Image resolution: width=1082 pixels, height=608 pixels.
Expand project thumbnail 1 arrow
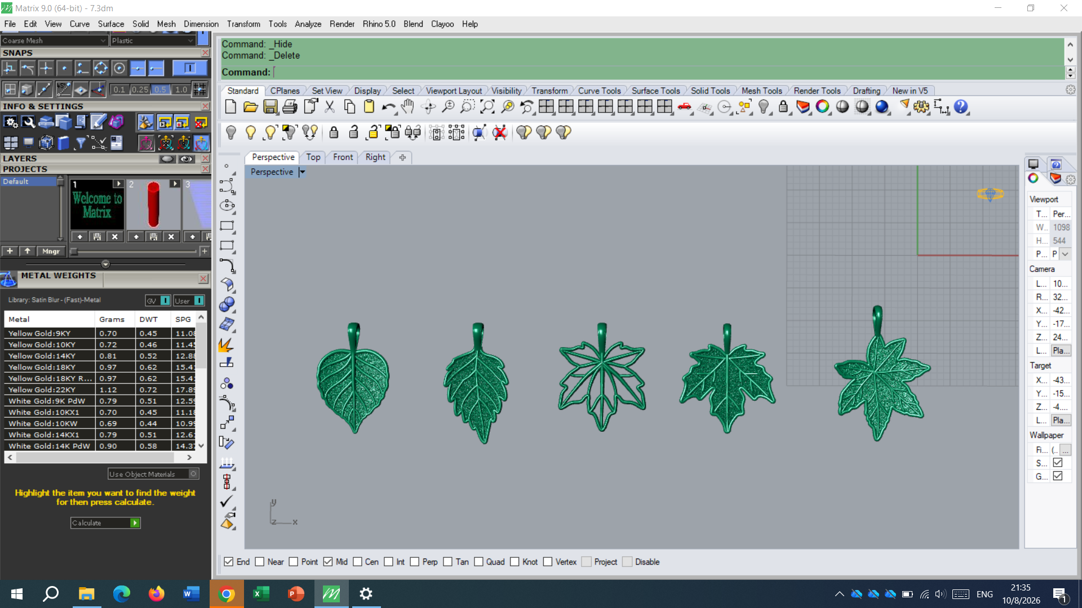click(x=118, y=184)
